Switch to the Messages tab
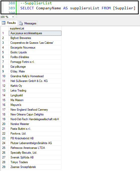Image resolution: width=140 pixels, height=171 pixels. coord(28,23)
